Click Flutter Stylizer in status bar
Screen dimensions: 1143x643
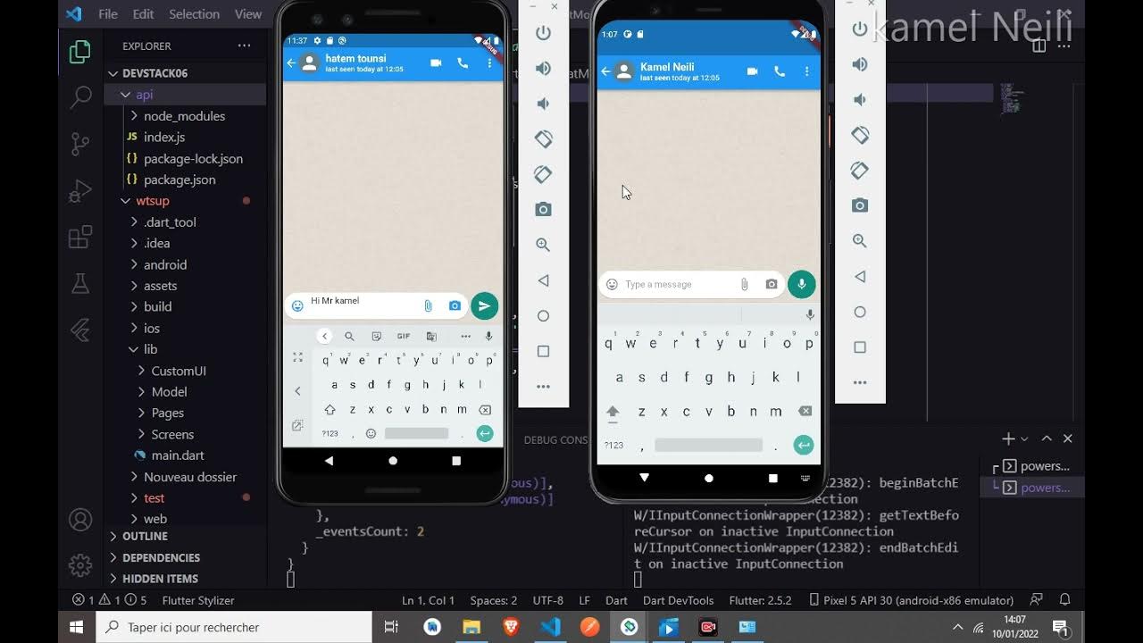tap(198, 600)
